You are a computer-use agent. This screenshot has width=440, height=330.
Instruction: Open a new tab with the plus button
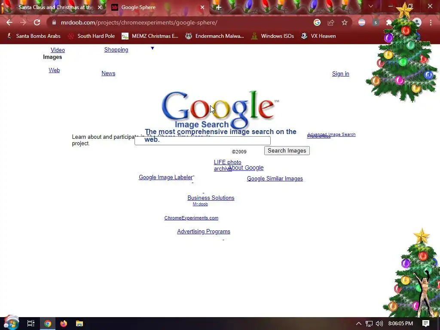(x=219, y=8)
